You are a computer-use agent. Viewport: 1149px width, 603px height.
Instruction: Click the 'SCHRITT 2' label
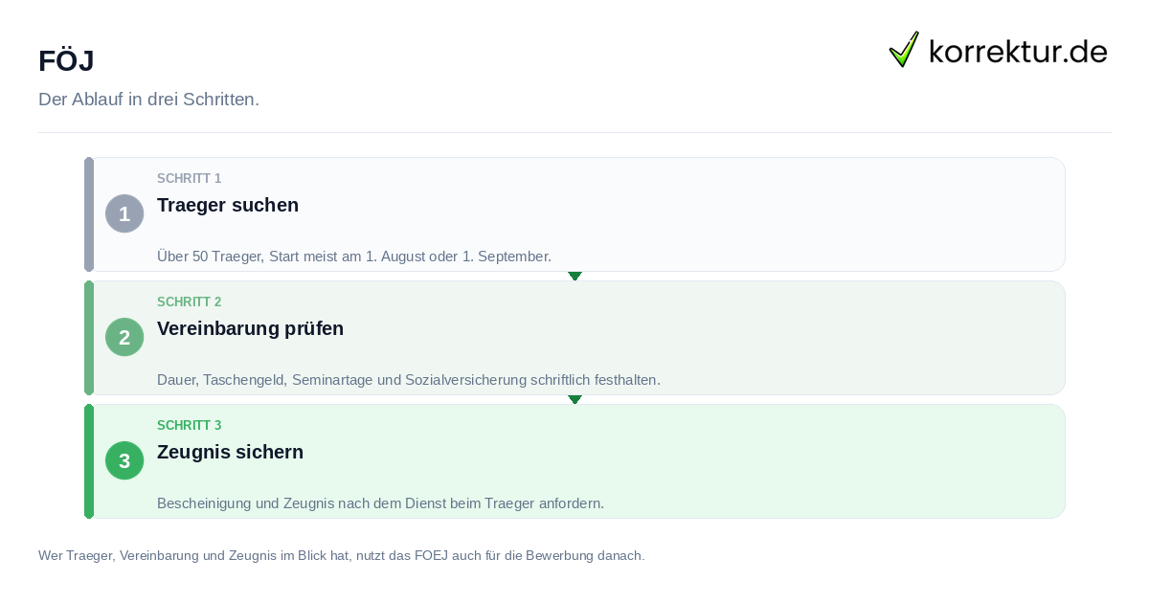[x=190, y=301]
